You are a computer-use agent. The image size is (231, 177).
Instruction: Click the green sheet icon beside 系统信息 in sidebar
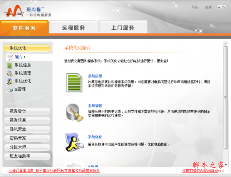(x=10, y=66)
